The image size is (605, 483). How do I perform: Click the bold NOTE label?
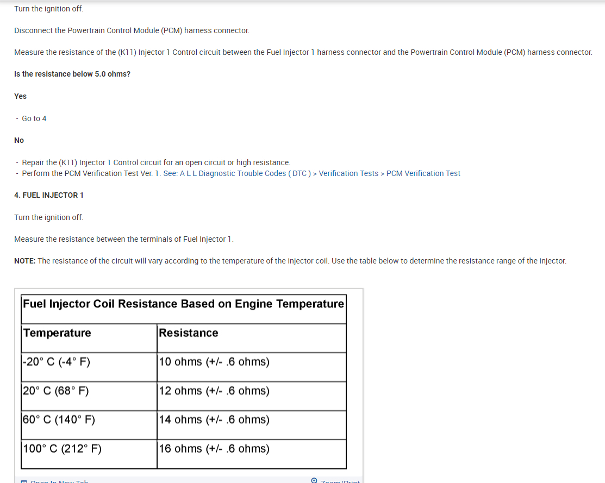click(24, 261)
